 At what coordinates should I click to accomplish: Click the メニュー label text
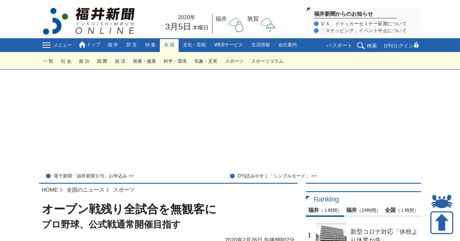click(62, 45)
